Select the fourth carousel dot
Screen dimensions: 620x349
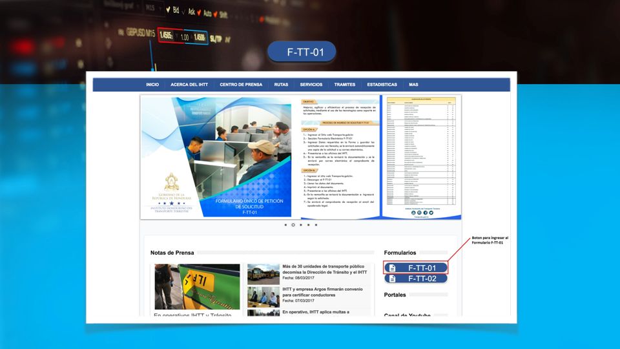coord(309,225)
